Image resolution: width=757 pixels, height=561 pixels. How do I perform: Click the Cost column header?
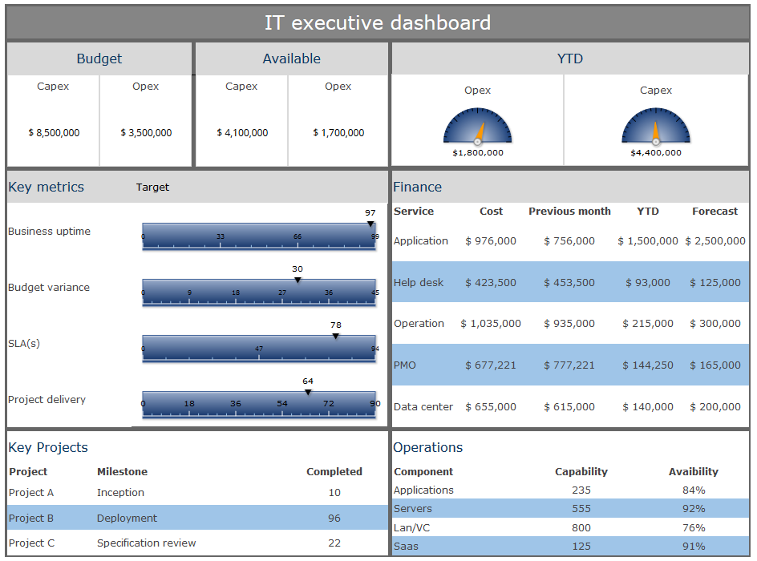(491, 212)
